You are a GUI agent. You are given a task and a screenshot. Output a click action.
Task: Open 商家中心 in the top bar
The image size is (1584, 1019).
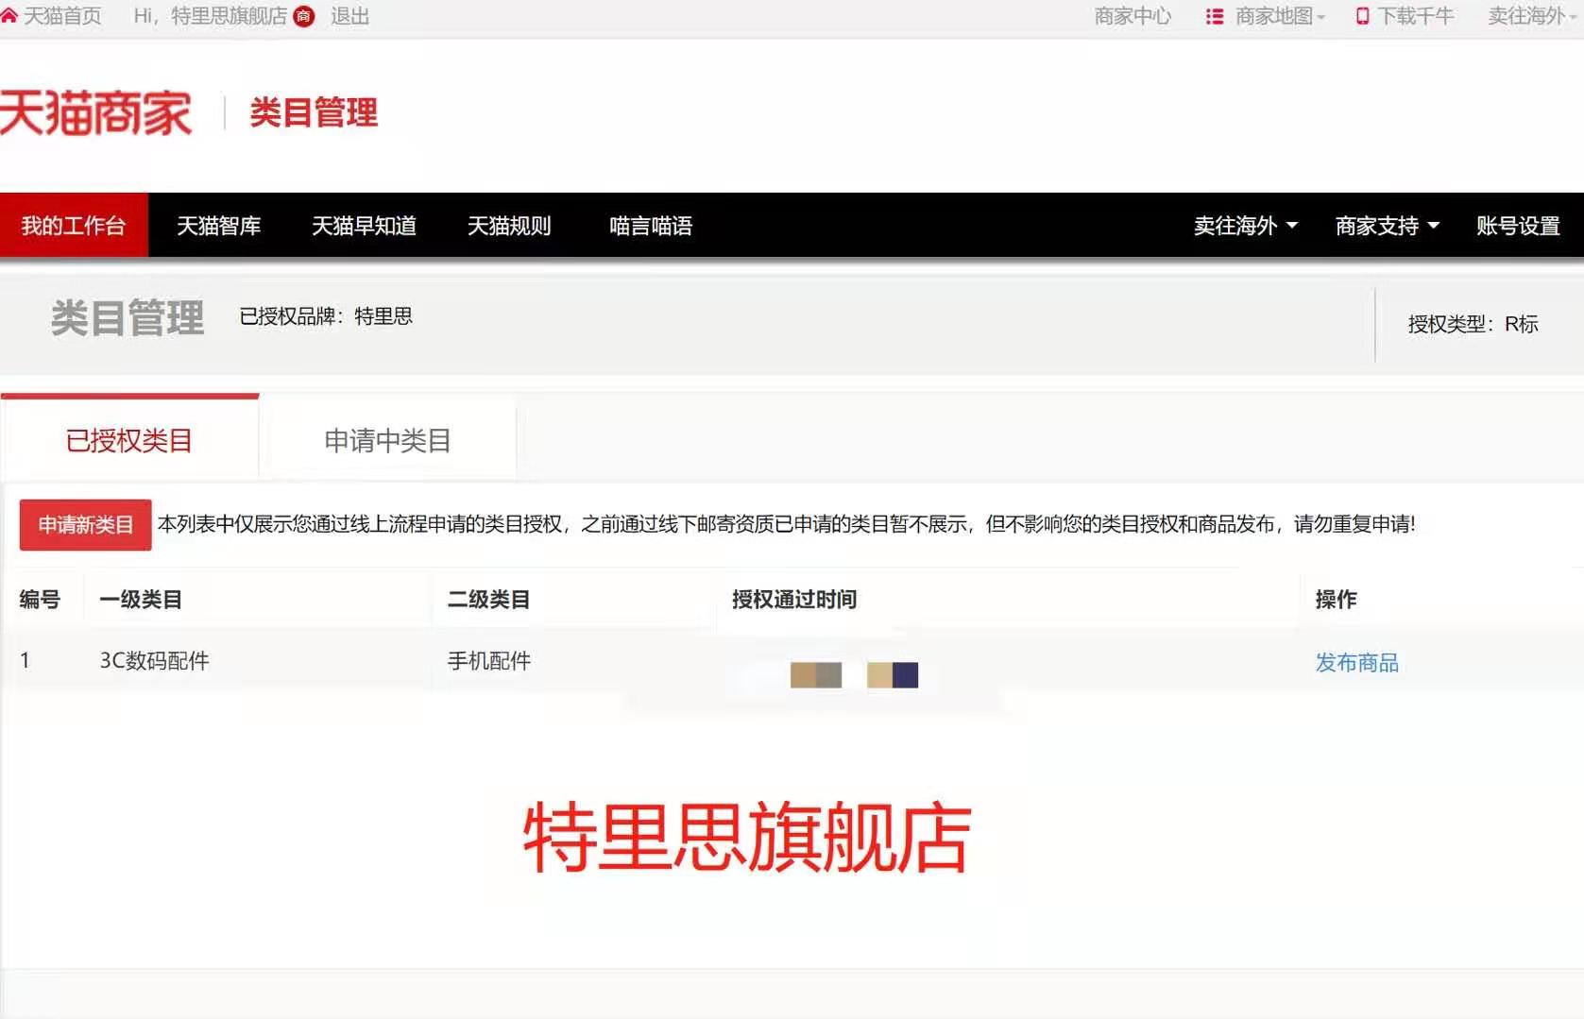tap(1133, 16)
